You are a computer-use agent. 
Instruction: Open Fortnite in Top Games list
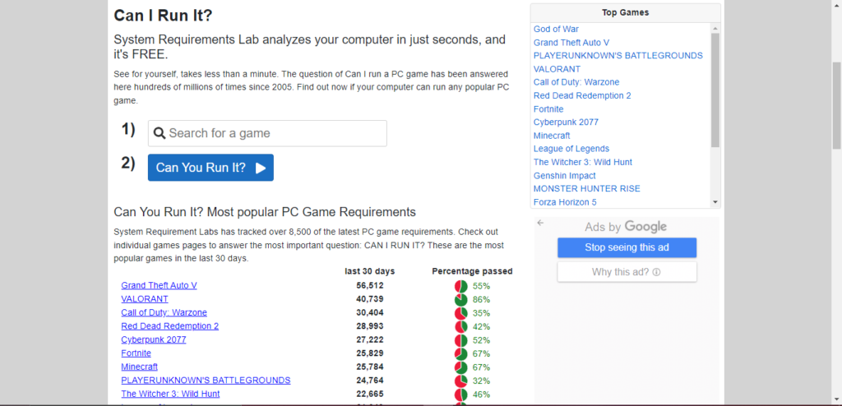pos(548,109)
